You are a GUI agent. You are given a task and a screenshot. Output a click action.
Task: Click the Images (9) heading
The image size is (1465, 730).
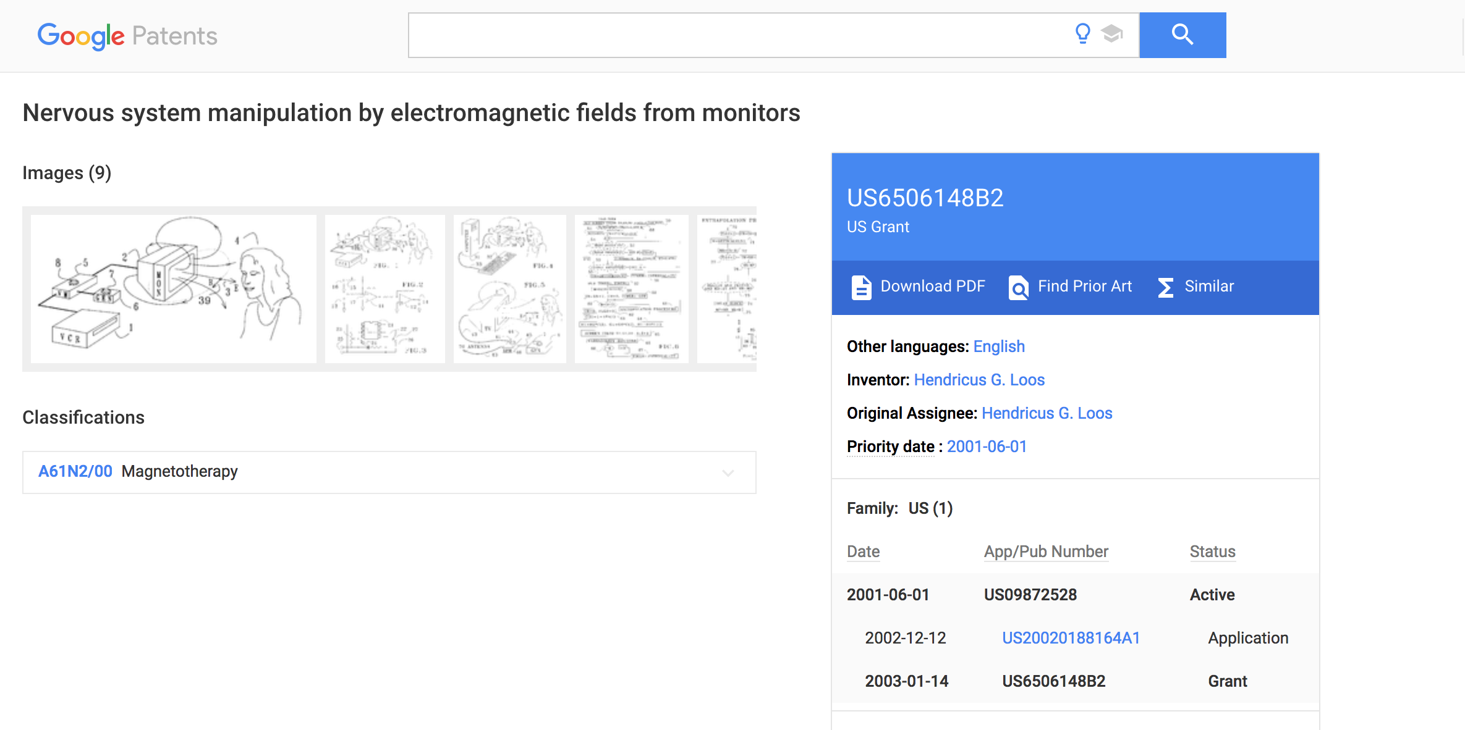[67, 173]
